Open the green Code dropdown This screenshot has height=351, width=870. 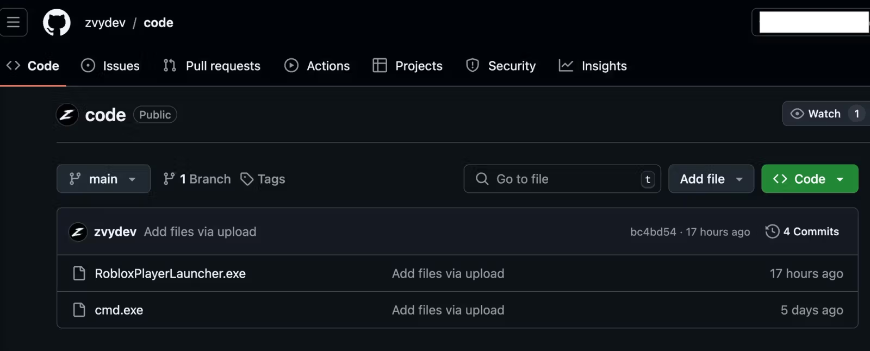[810, 179]
